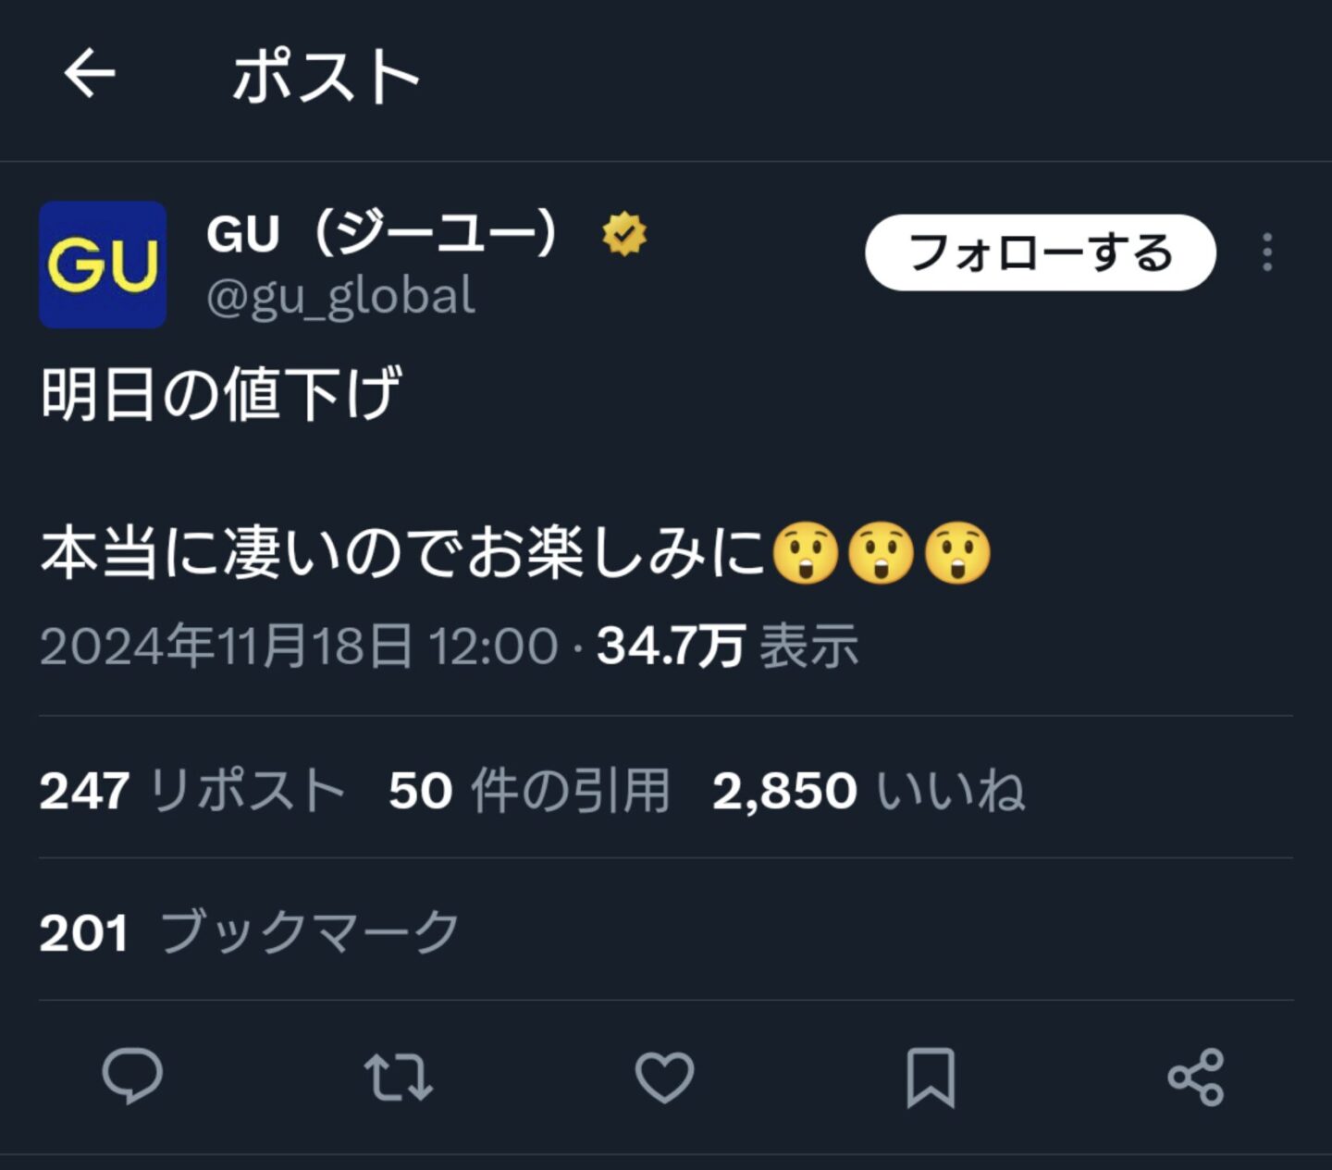The height and width of the screenshot is (1170, 1332).
Task: Tap the gold verified badge
Action: (x=624, y=234)
